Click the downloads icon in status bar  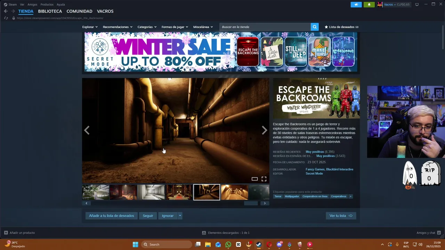(x=204, y=233)
